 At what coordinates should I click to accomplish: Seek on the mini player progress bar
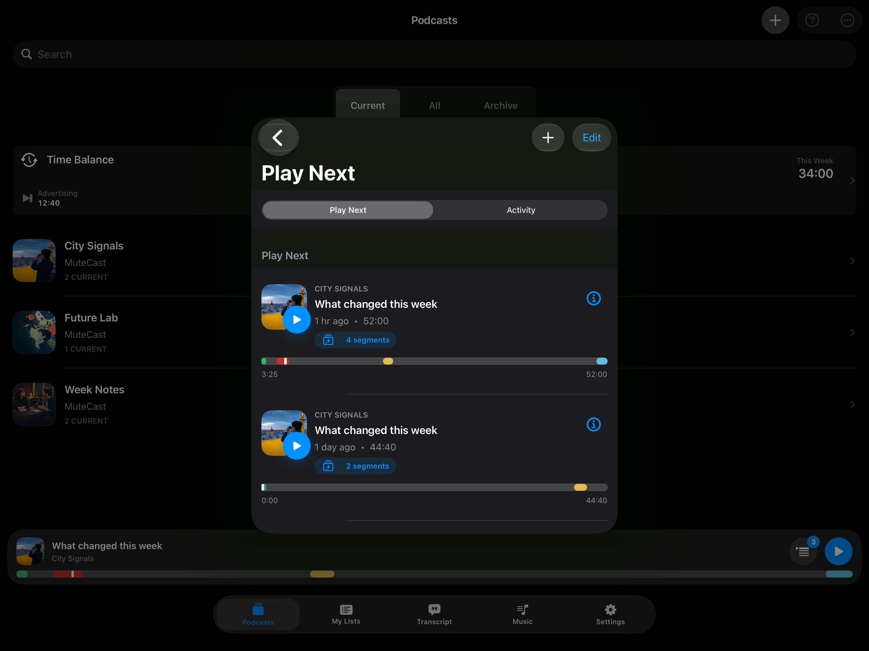[434, 574]
